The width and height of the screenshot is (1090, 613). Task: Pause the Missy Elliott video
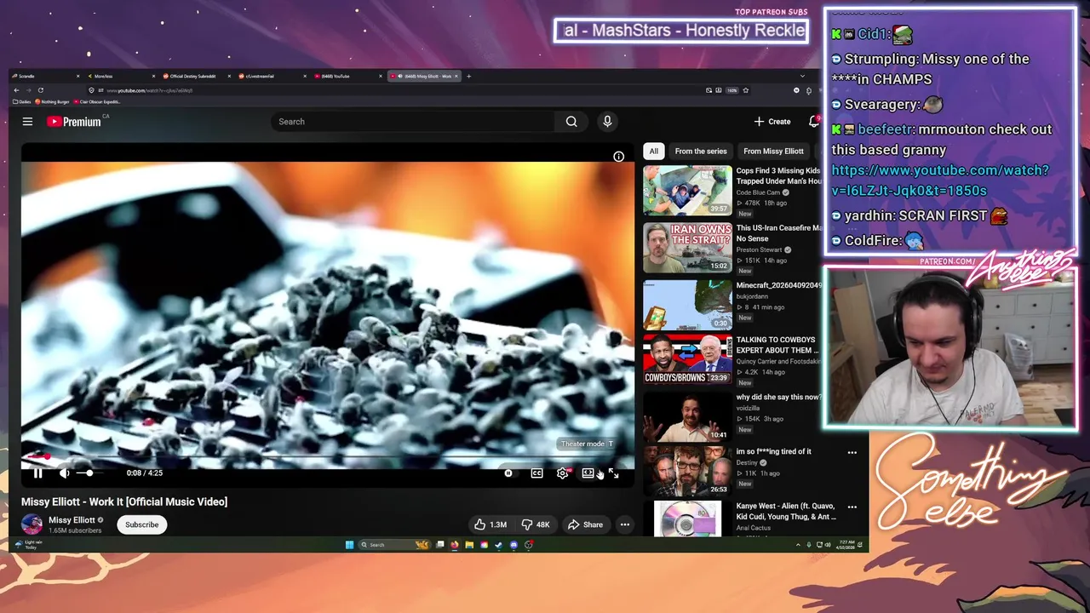click(x=37, y=473)
